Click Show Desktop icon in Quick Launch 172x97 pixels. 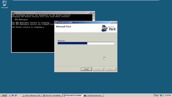click(13, 95)
